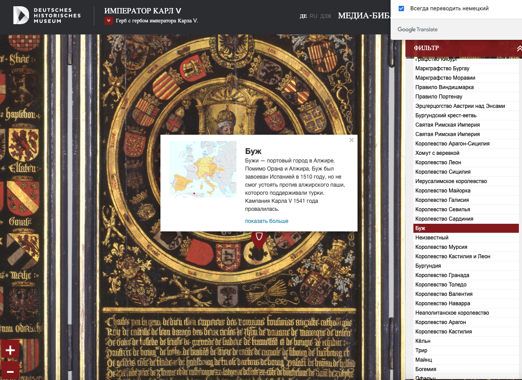Choose 'Правило Виндишмарка' from the list
Image resolution: width=522 pixels, height=380 pixels.
pyautogui.click(x=466, y=87)
